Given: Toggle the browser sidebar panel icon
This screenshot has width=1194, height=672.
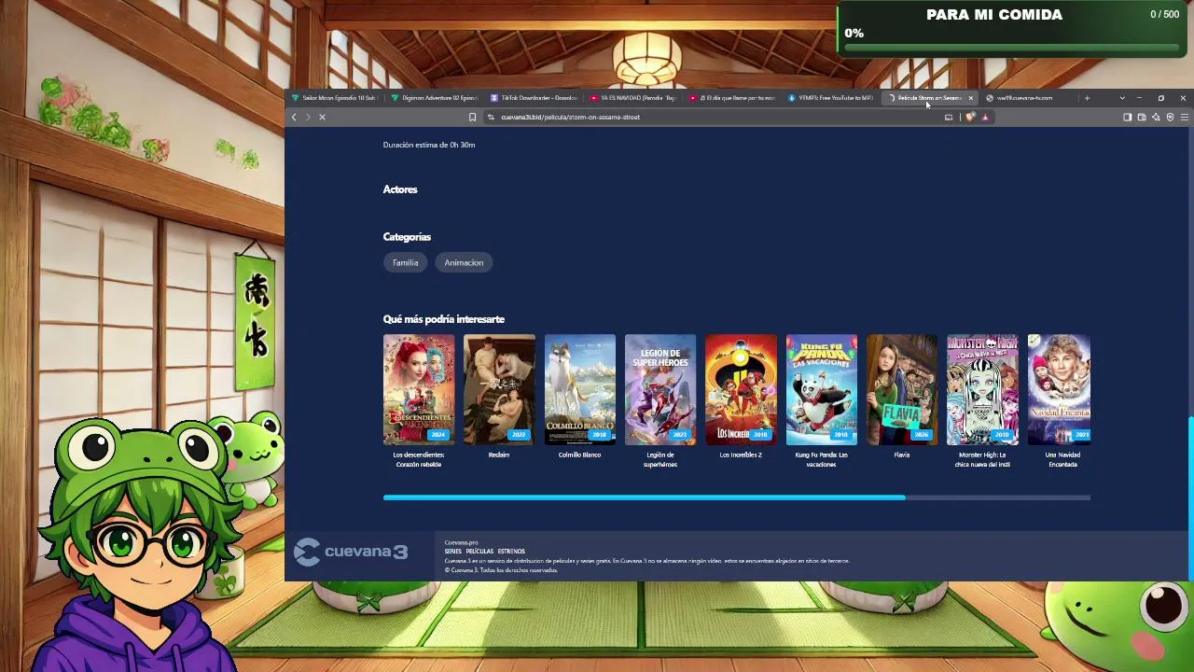Looking at the screenshot, I should coord(1127,117).
